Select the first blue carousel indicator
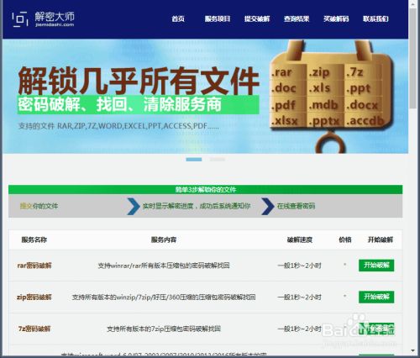This screenshot has height=358, width=420. coord(194,160)
